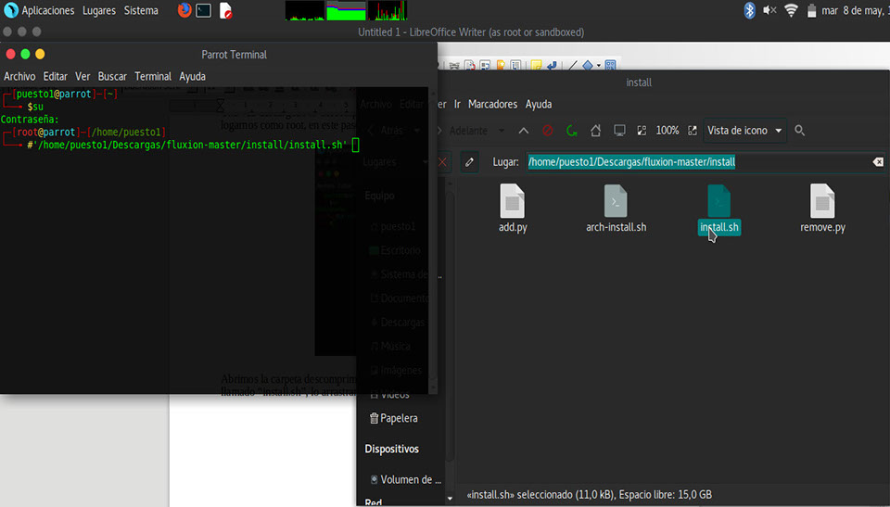
Task: Open the Marcadores menu in file manager
Action: coord(492,104)
